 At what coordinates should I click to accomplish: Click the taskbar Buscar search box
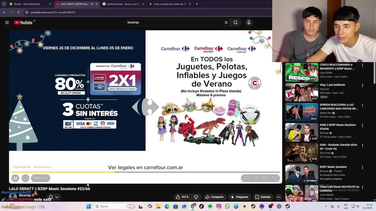(115, 206)
